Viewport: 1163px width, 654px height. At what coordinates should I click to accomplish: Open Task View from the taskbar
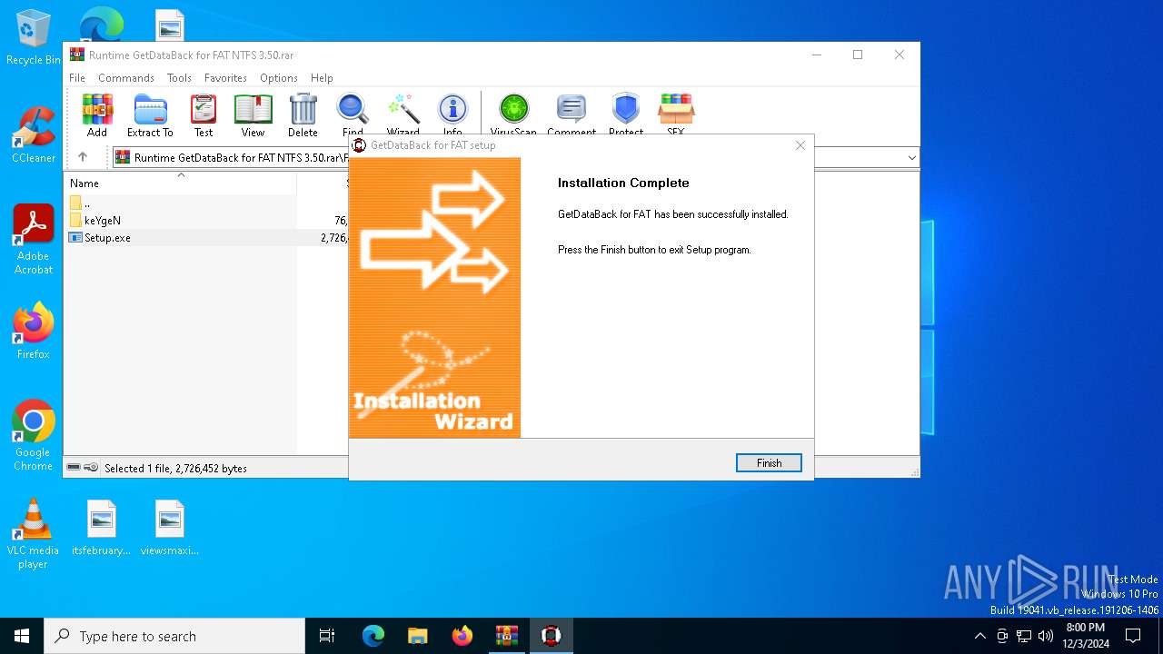point(327,636)
